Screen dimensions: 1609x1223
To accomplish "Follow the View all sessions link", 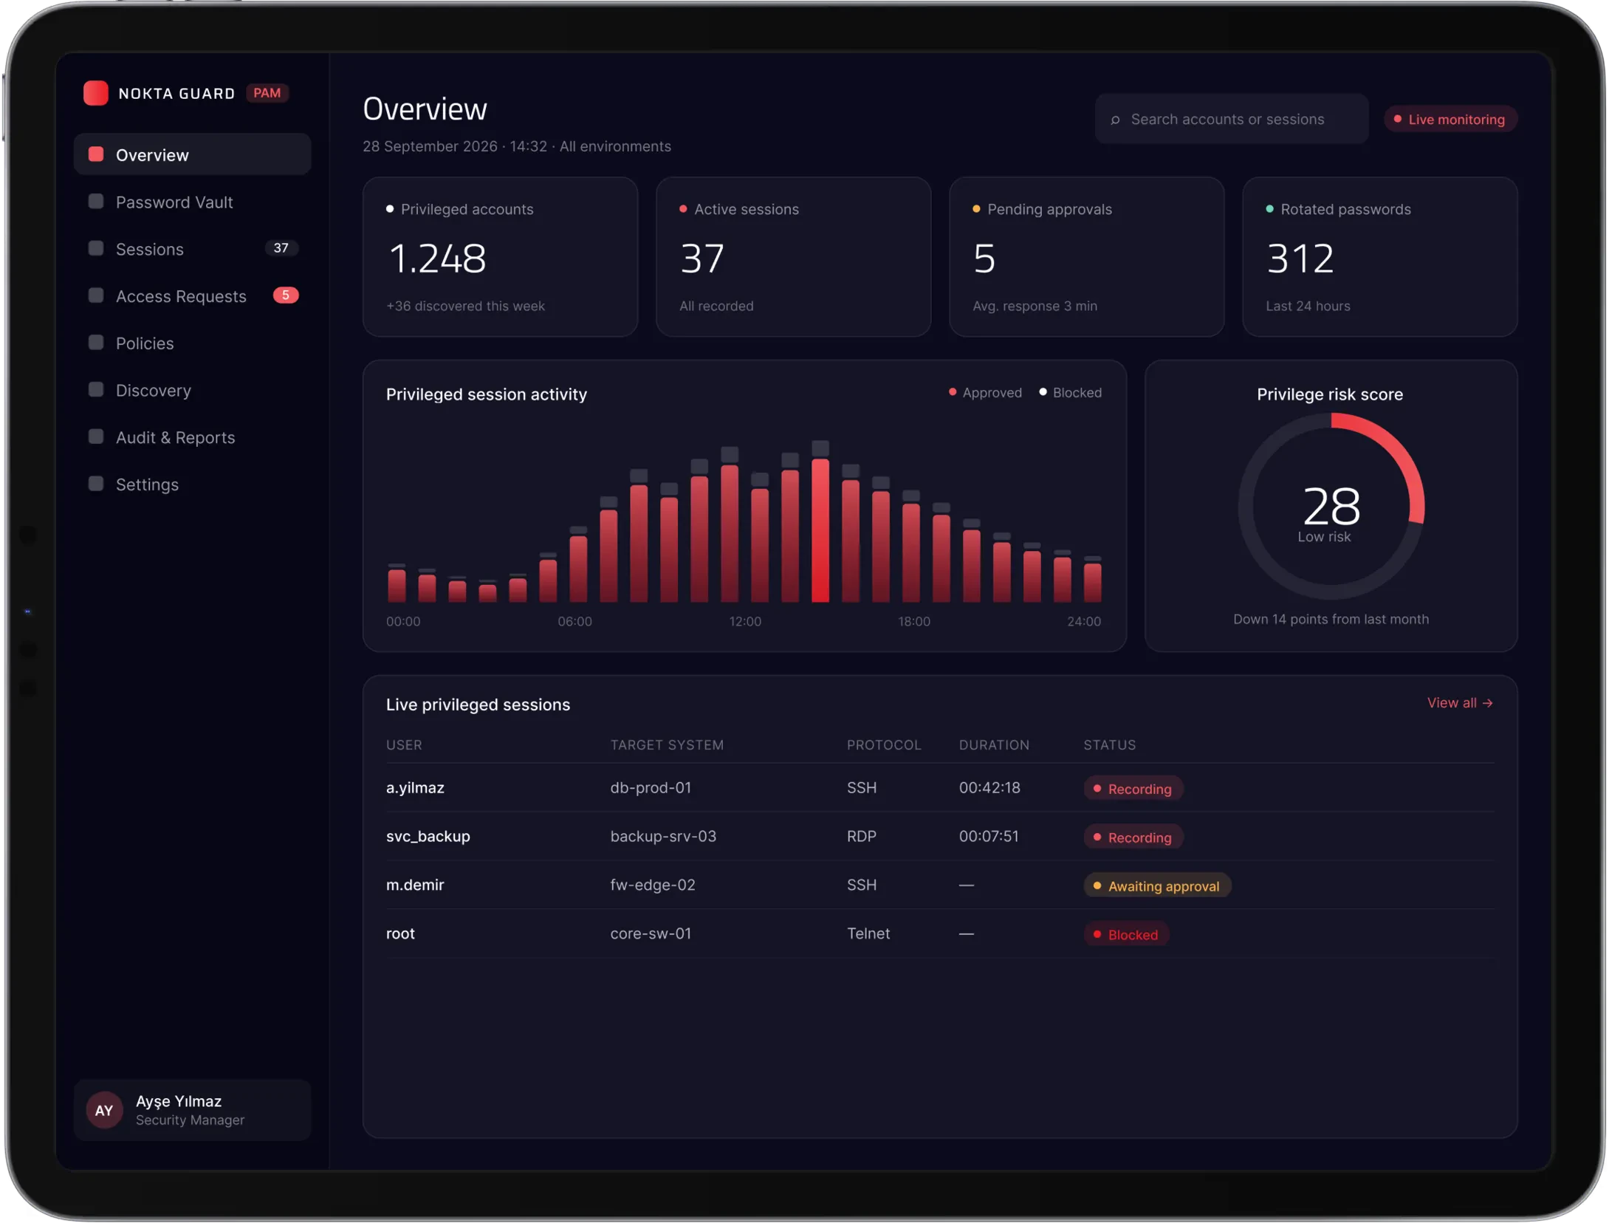I will click(1460, 703).
